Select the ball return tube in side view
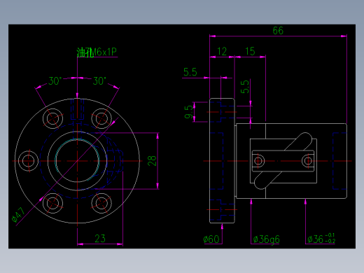The height and width of the screenshot is (273, 364). (283, 161)
